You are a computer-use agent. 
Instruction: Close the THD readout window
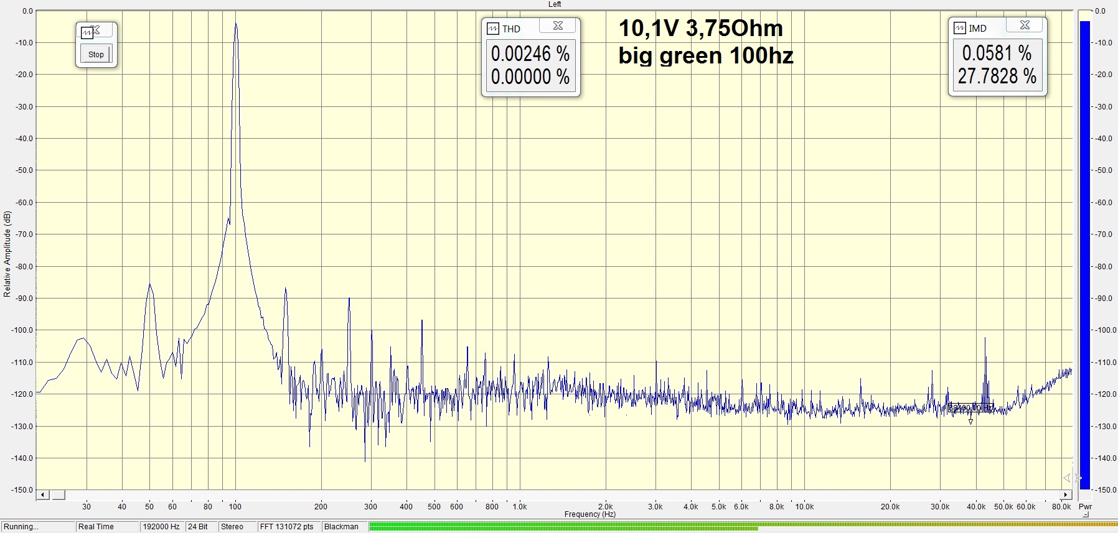click(558, 26)
